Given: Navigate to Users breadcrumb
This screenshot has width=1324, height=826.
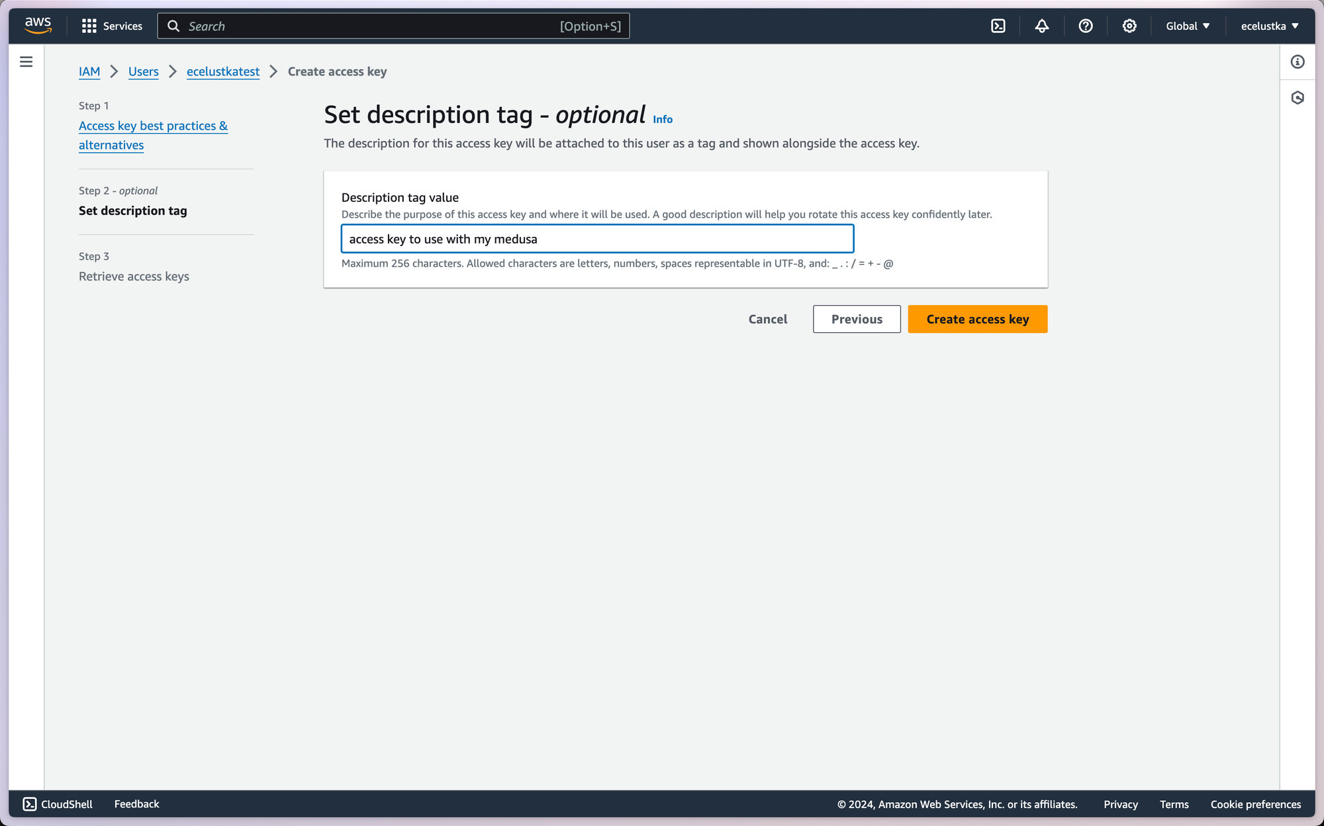Looking at the screenshot, I should coord(143,71).
